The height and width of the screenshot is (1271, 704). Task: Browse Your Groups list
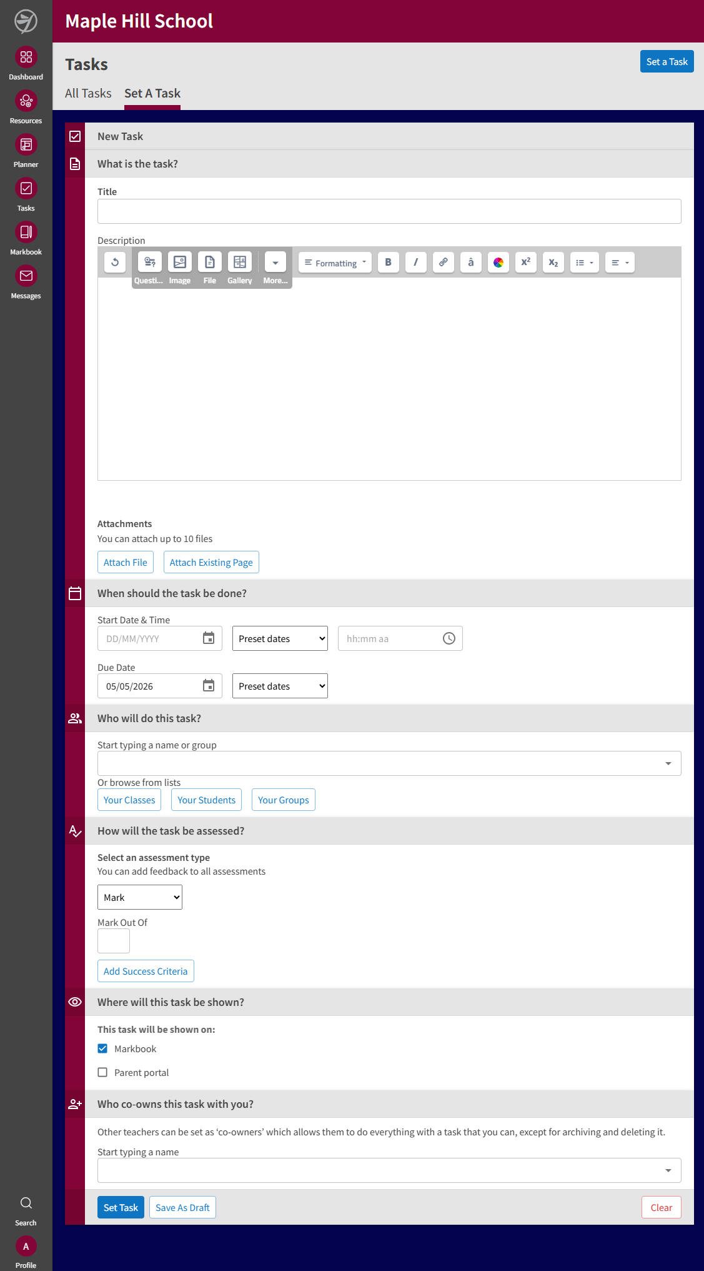click(284, 800)
